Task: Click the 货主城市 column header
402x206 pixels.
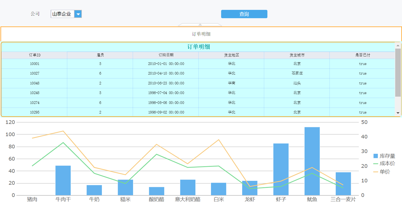Action: tap(297, 55)
